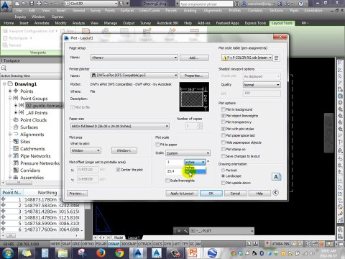Open the Paper size dropdown
Screen dimensions: 345x259
(120, 126)
